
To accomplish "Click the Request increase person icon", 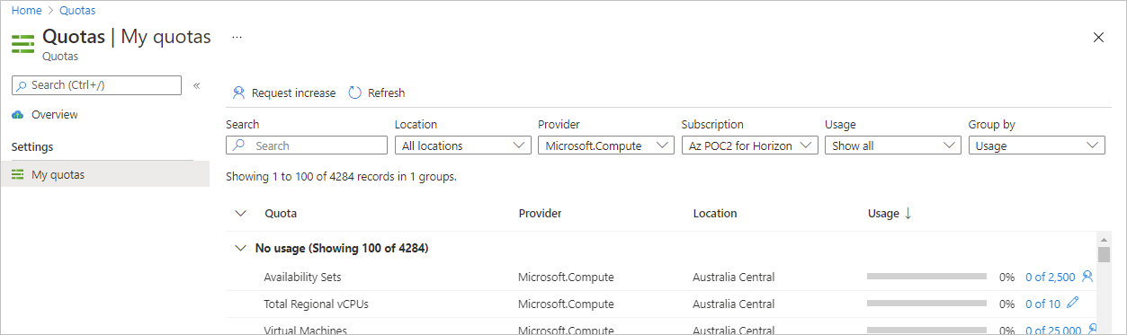I will [238, 93].
